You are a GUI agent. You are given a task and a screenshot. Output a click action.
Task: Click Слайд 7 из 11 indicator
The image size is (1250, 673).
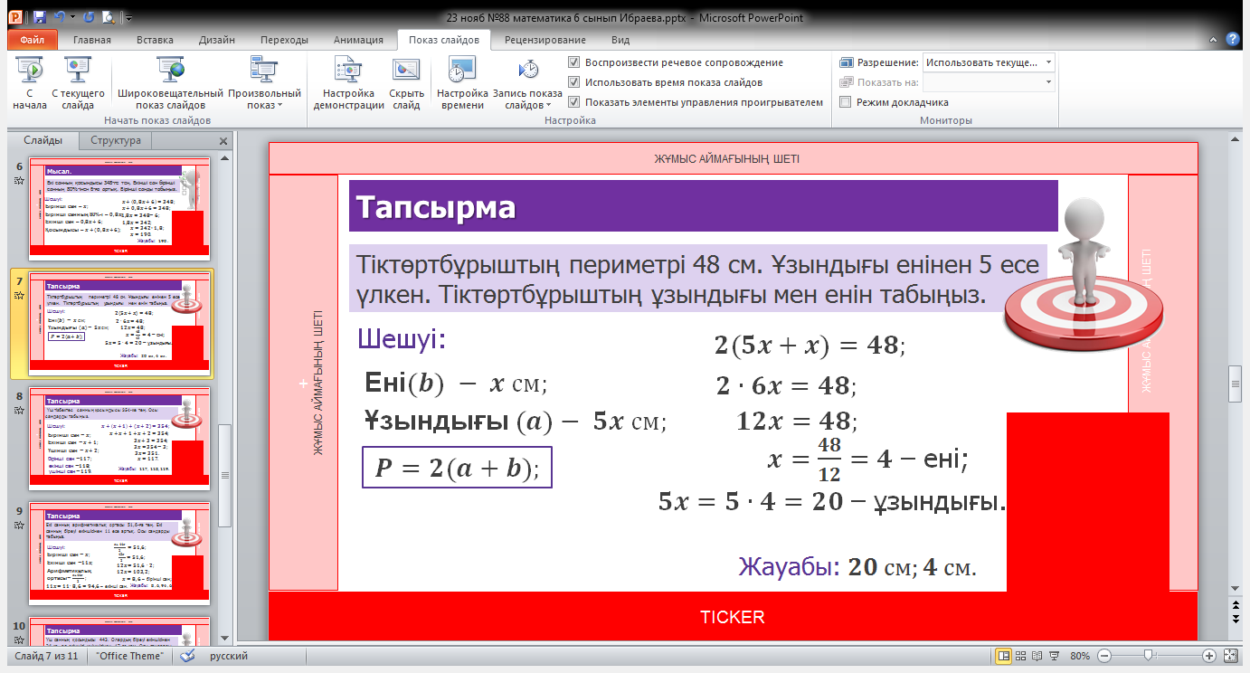47,656
